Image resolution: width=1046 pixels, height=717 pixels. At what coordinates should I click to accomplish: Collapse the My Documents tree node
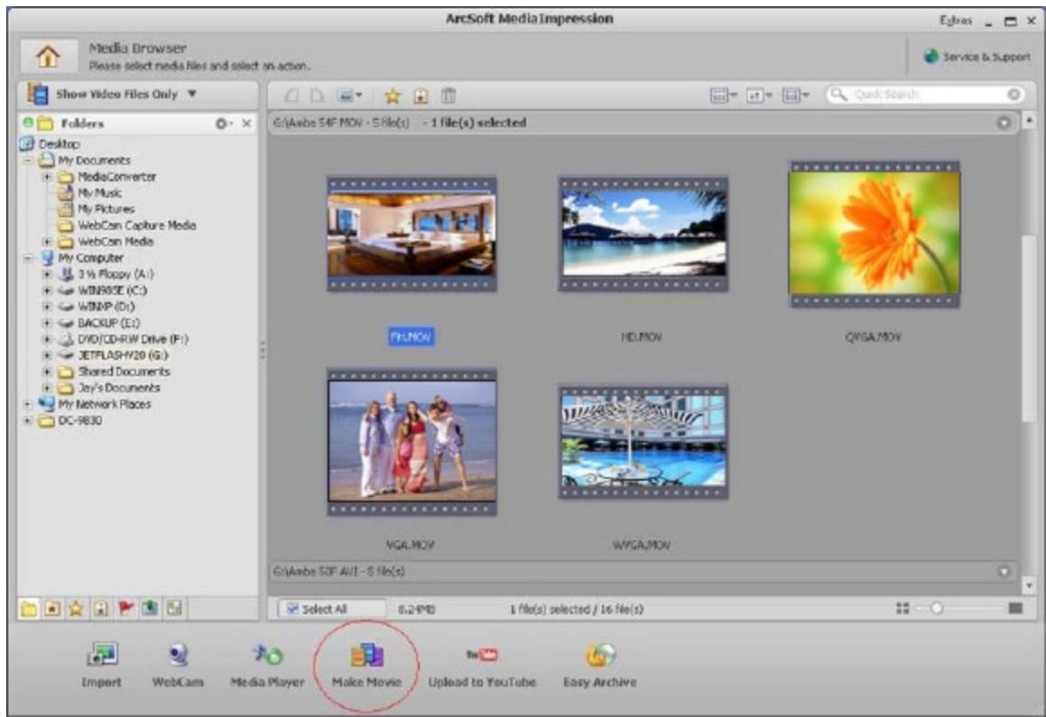(x=28, y=161)
